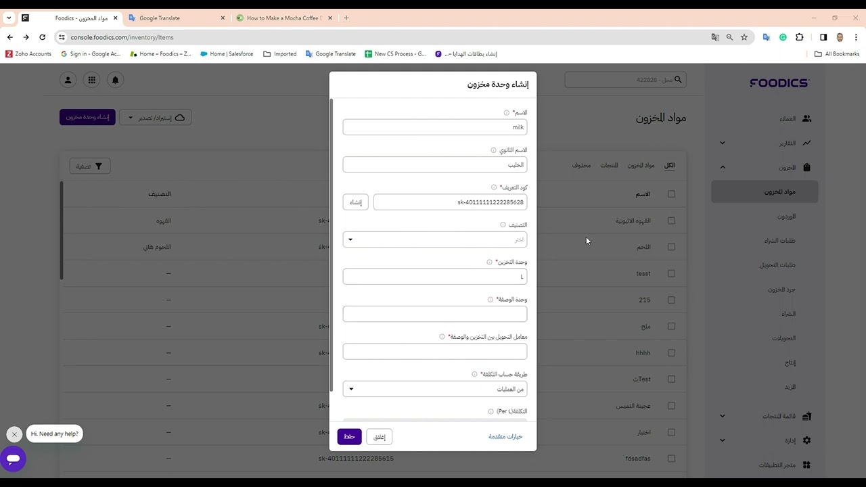
Task: Open the Chrome tab search dropdown arrow
Action: tap(9, 18)
